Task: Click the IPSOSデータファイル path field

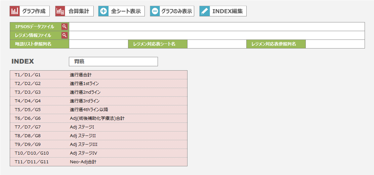Action: [x=216, y=27]
